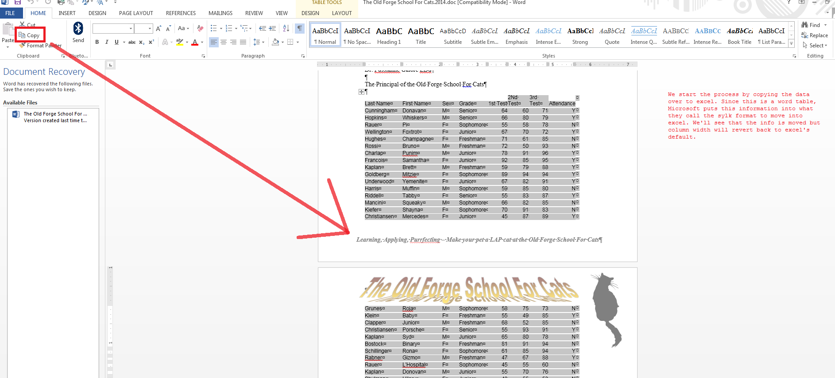This screenshot has height=378, width=835.
Task: Increase font size with Grow Font icon
Action: pyautogui.click(x=158, y=29)
